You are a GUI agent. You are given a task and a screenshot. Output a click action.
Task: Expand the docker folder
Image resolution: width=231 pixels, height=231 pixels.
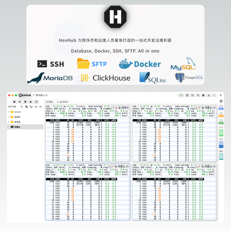pyautogui.click(x=9, y=112)
